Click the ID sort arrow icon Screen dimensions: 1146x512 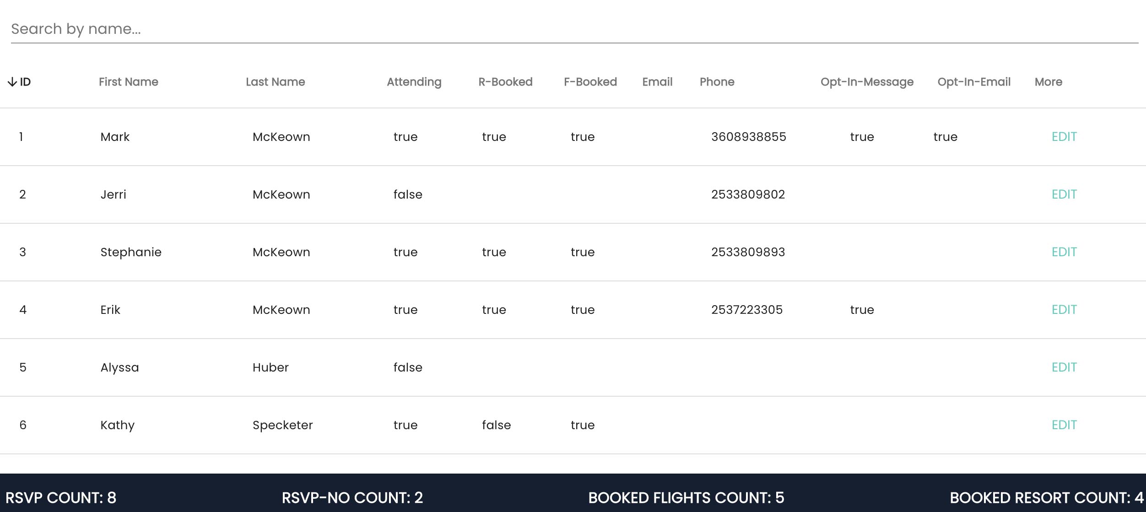pos(12,82)
